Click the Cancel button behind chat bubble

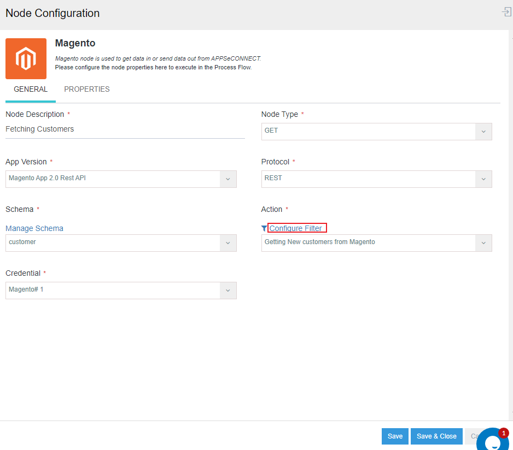(471, 436)
